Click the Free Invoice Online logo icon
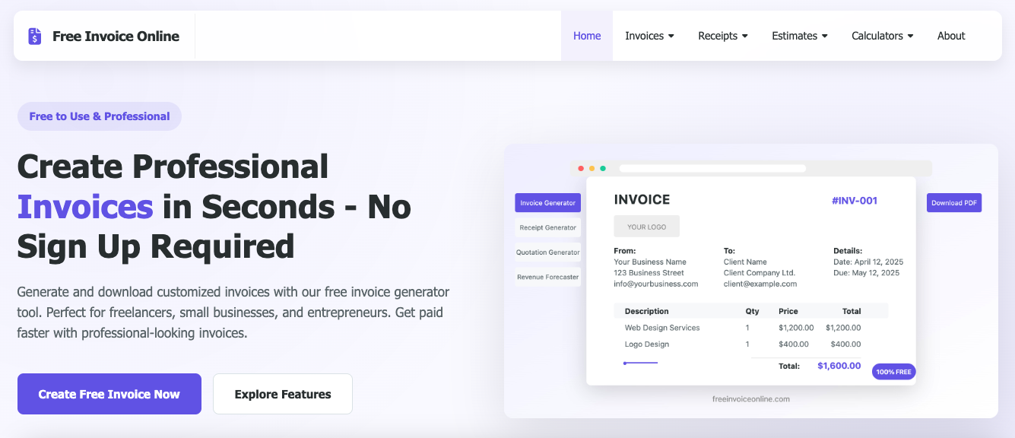 pyautogui.click(x=35, y=36)
